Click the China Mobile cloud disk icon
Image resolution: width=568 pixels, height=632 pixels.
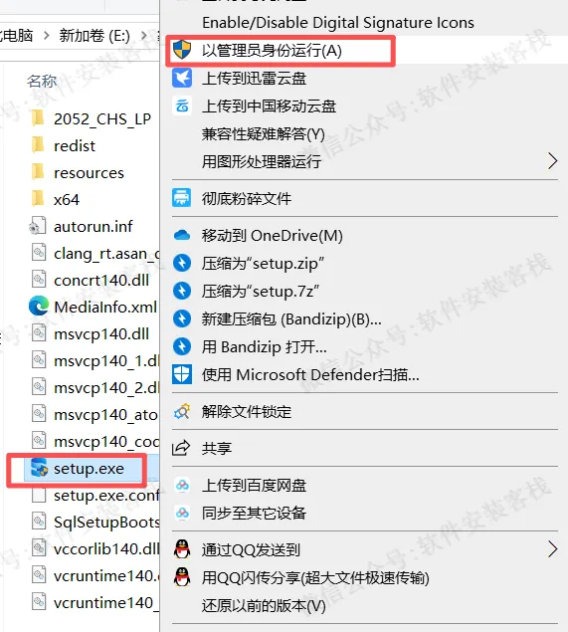click(182, 106)
